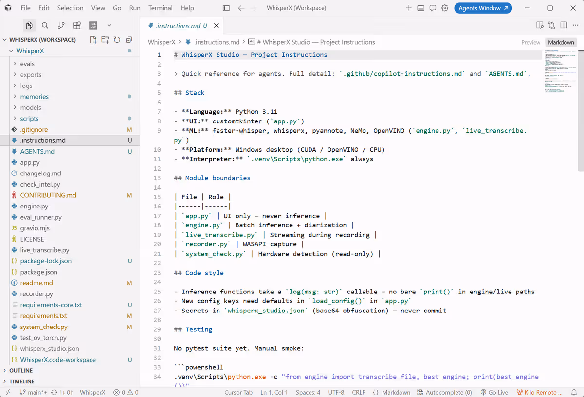Open AGENTS.md in the file tree
This screenshot has height=397, width=584.
[70, 151]
